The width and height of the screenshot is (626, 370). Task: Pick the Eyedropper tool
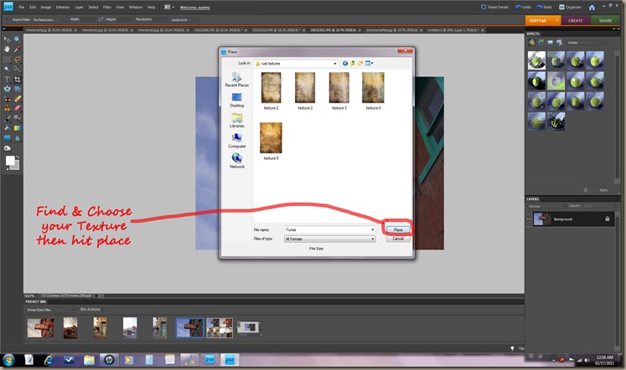[x=17, y=49]
